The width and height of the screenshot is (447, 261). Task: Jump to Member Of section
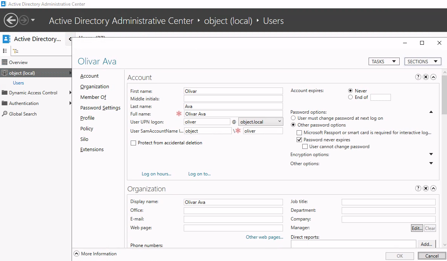93,97
